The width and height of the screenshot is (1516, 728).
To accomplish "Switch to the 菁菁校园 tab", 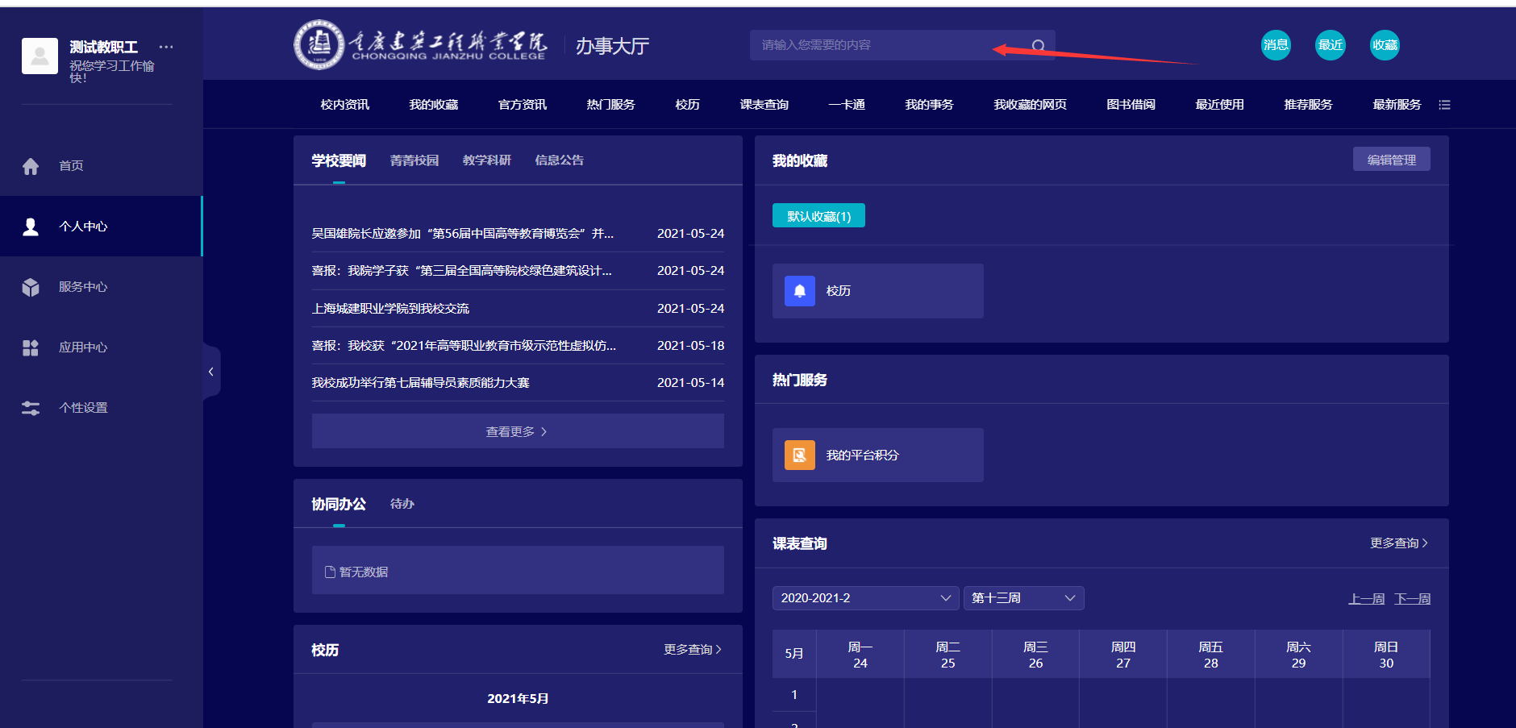I will click(414, 160).
